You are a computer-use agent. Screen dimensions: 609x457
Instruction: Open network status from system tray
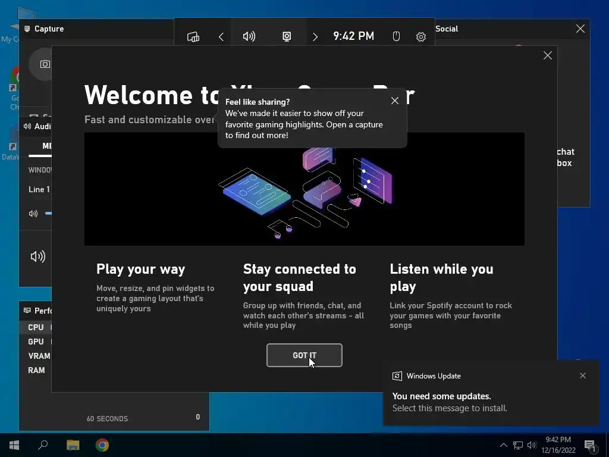[518, 445]
